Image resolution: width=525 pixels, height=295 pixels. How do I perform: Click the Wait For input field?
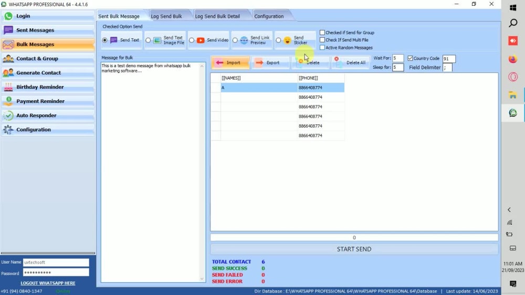pyautogui.click(x=398, y=58)
